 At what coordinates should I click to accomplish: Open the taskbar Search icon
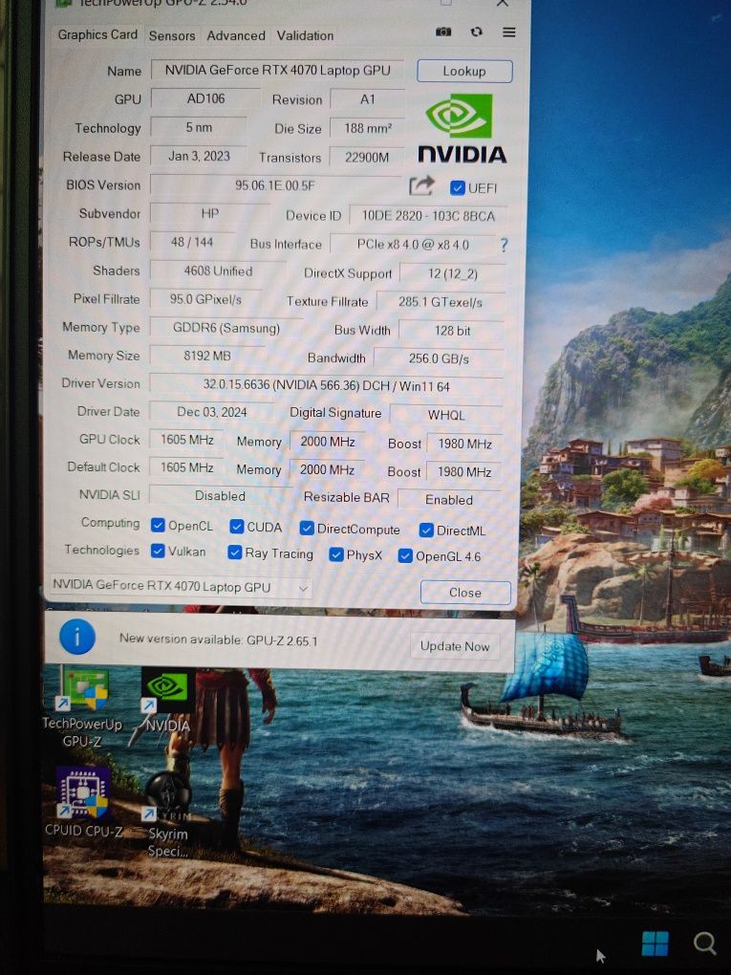[705, 943]
